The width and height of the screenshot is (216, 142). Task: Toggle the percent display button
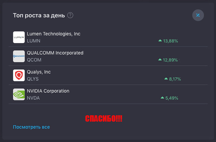pyautogui.click(x=198, y=15)
